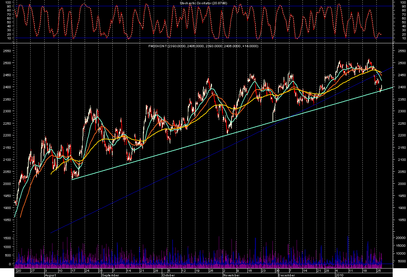Select the September month label on the time axis
The image size is (407, 277).
pos(111,275)
